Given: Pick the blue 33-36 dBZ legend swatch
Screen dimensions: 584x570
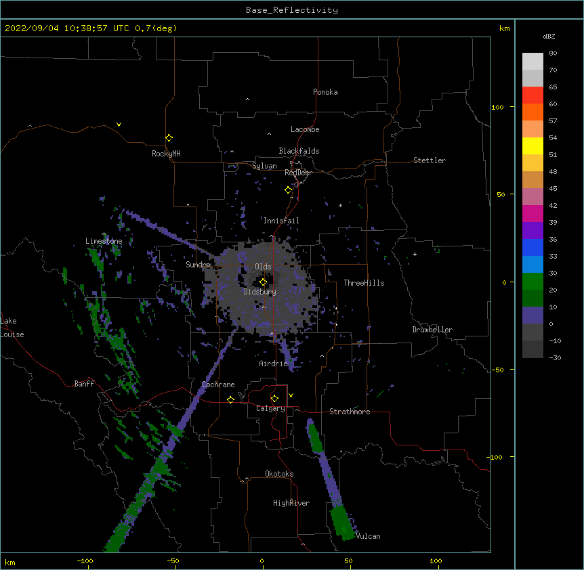Looking at the screenshot, I should point(533,247).
